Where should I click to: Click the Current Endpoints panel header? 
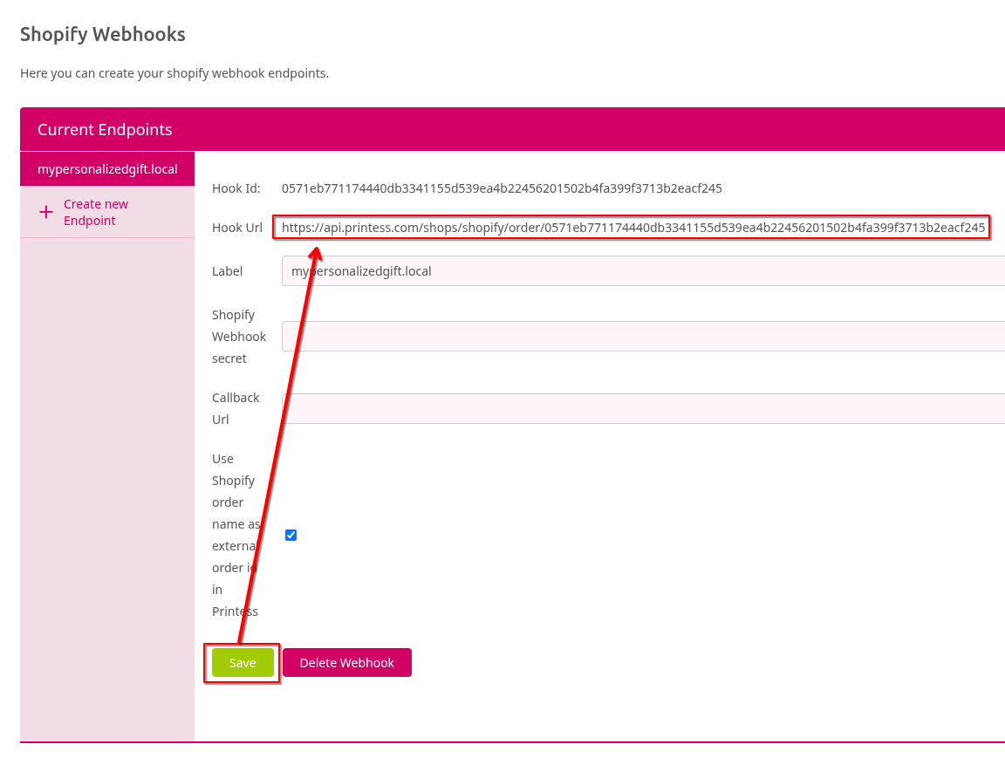(105, 129)
